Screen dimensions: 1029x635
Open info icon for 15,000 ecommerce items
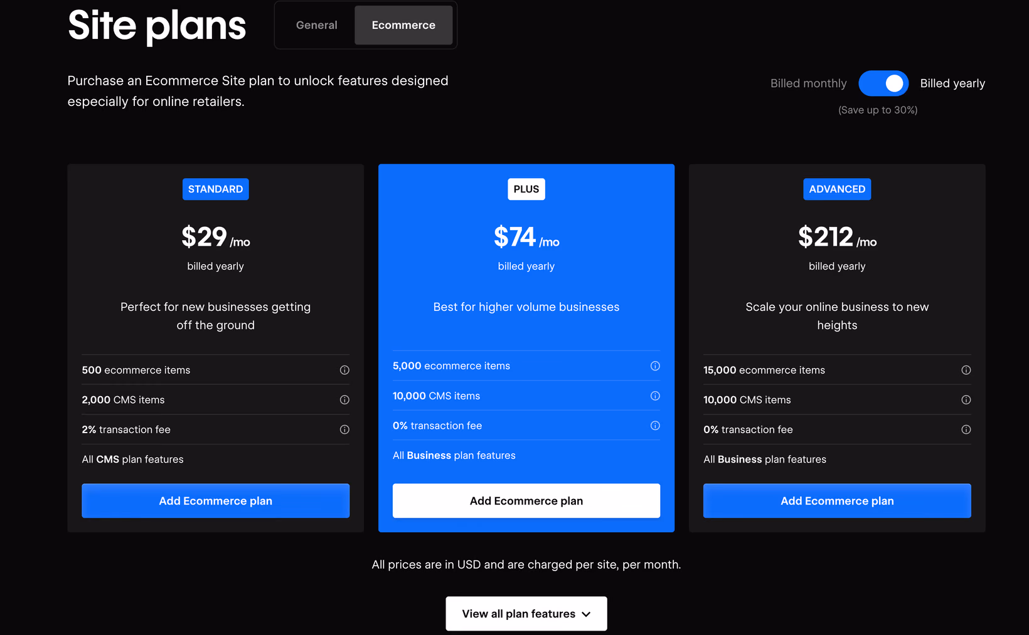pyautogui.click(x=966, y=370)
